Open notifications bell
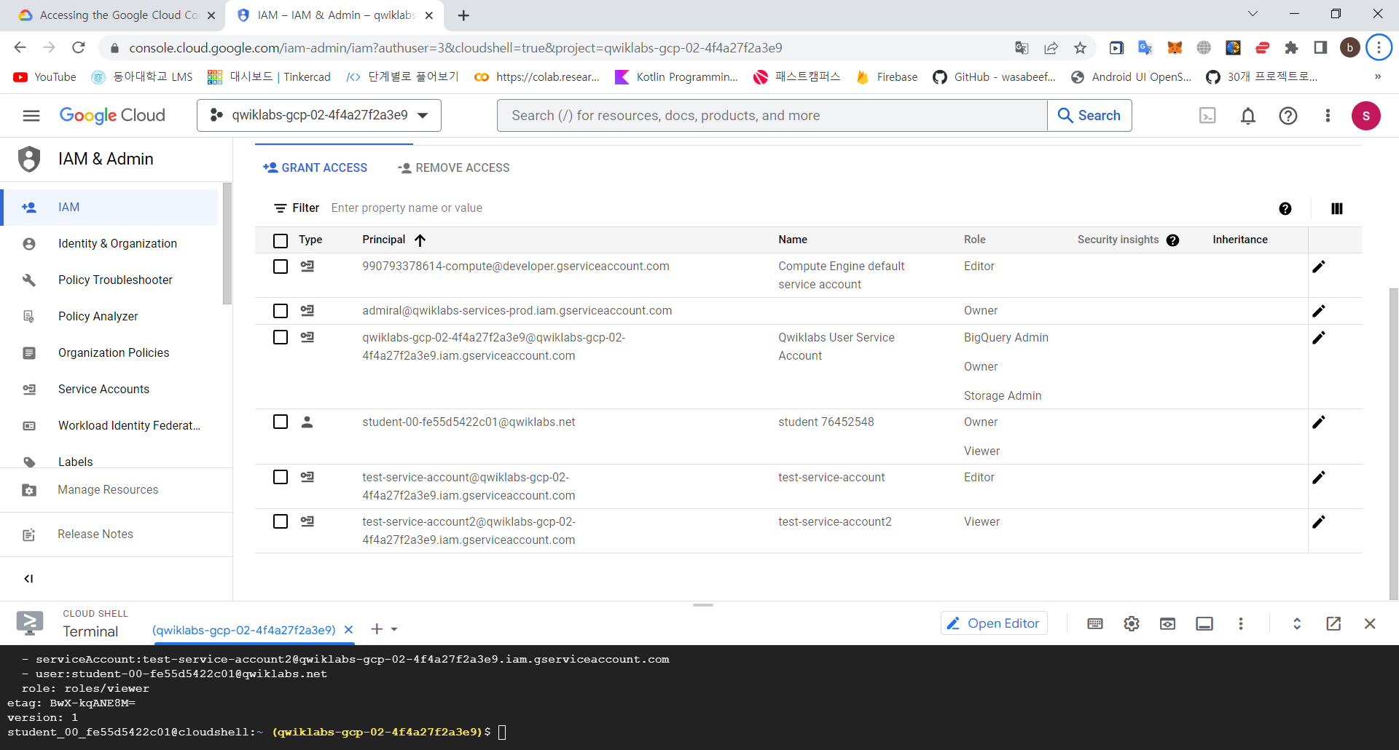The image size is (1399, 750). click(x=1247, y=115)
